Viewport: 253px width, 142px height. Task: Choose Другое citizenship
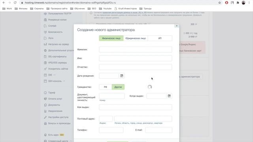pyautogui.click(x=118, y=87)
